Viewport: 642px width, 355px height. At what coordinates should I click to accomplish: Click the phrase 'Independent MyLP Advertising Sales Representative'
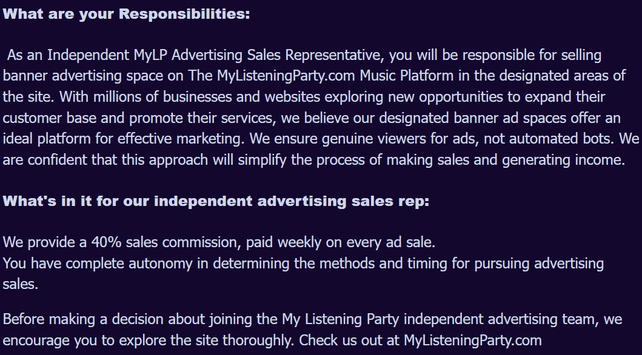[215, 55]
